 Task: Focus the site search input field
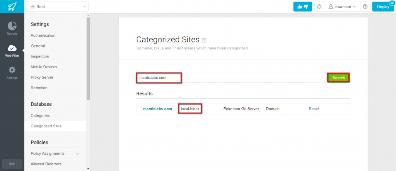(x=232, y=78)
